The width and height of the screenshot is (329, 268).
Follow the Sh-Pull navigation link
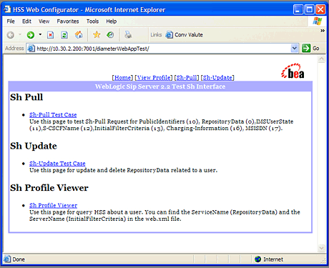pos(187,78)
